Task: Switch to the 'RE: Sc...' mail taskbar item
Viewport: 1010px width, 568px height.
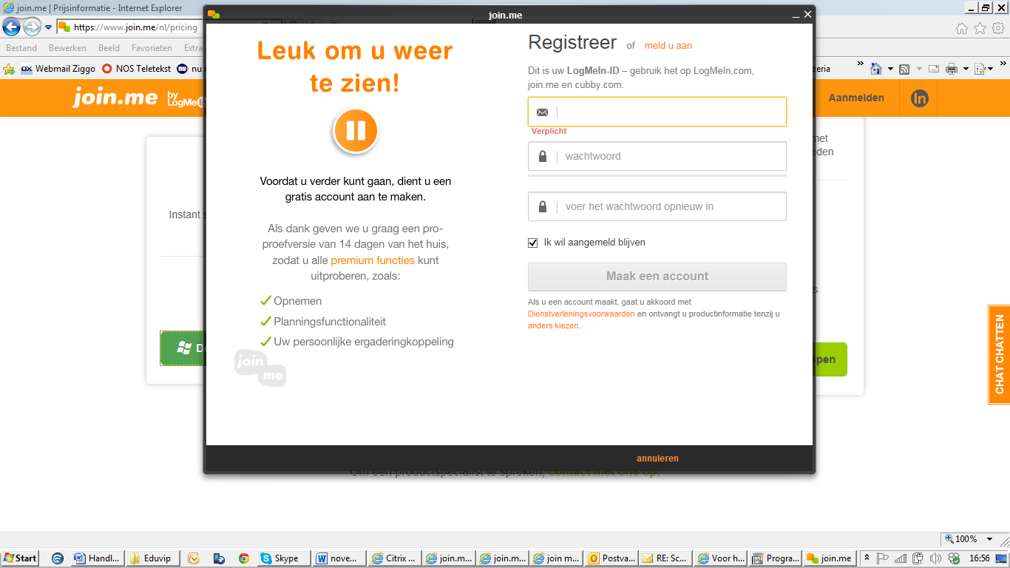Action: 665,558
